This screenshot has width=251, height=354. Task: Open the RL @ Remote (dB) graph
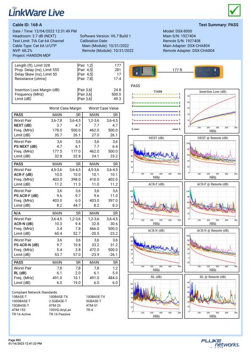click(x=212, y=296)
